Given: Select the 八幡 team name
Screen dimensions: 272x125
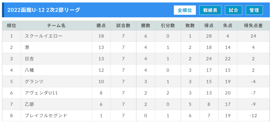Looking at the screenshot, I should [x=29, y=70].
